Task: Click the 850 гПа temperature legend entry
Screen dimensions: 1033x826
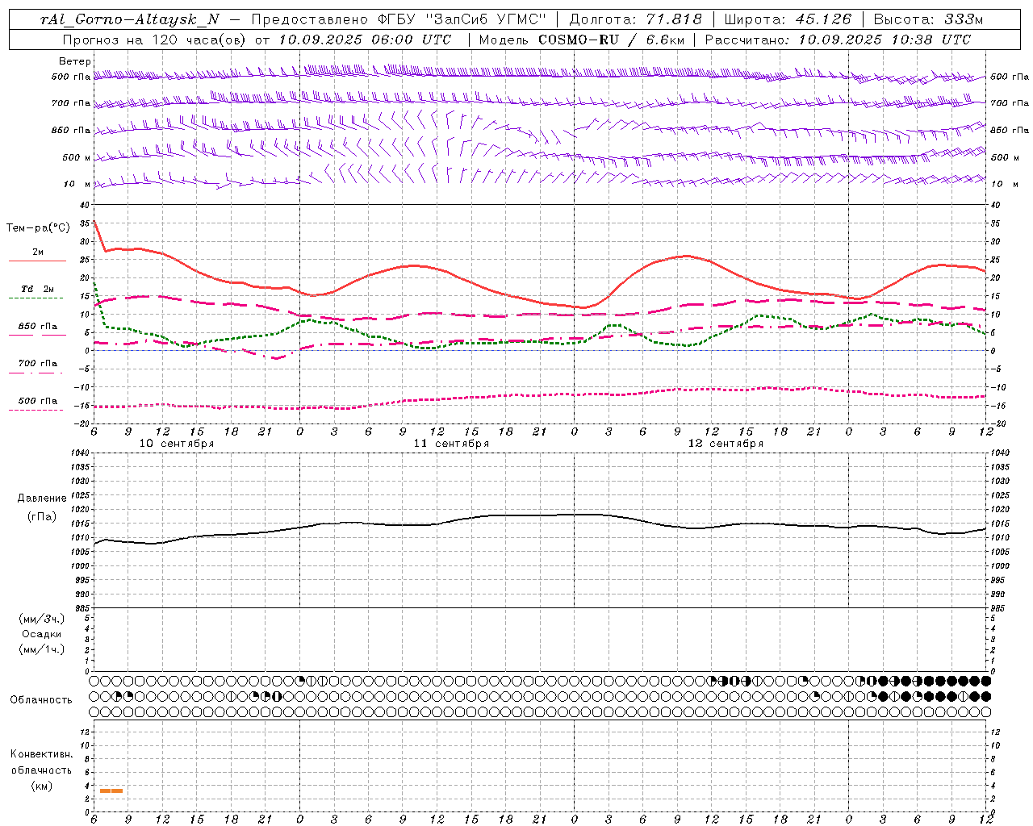Action: click(38, 327)
